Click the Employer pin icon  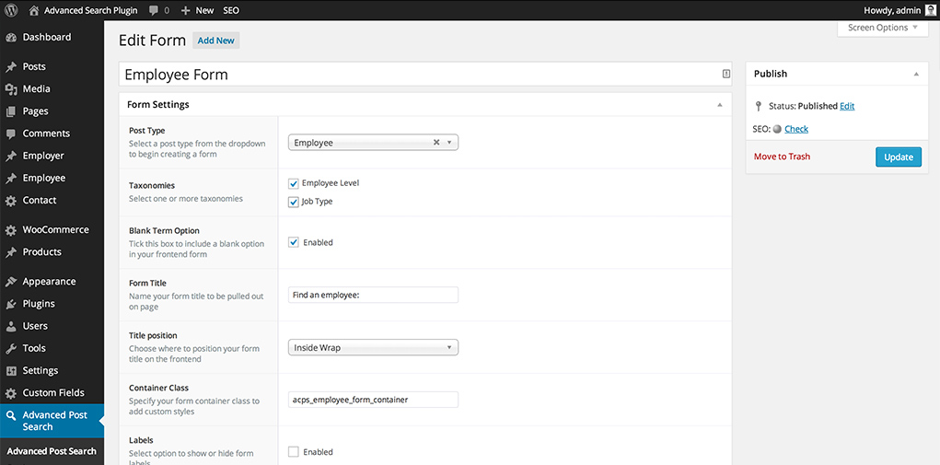pos(11,156)
